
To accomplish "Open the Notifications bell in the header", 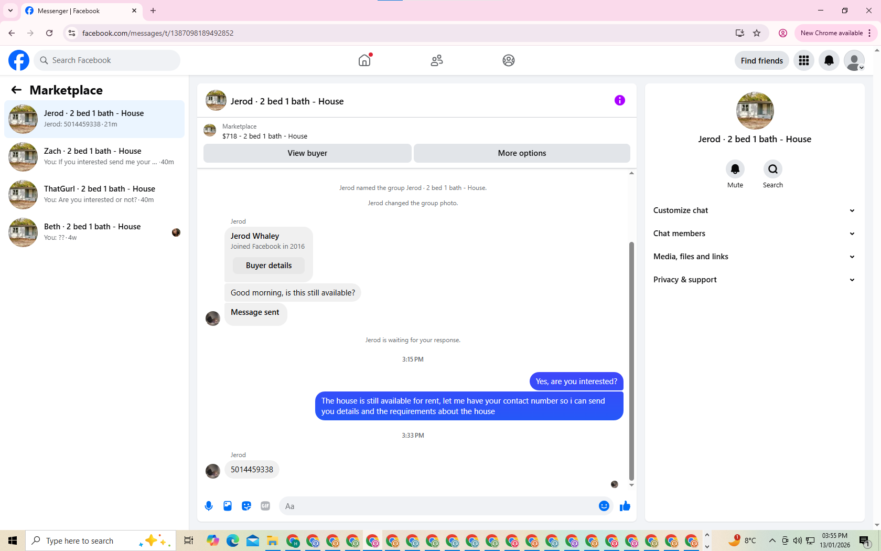I will click(x=829, y=60).
